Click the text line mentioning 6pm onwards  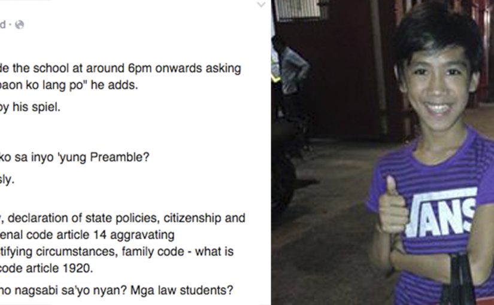[x=120, y=68]
